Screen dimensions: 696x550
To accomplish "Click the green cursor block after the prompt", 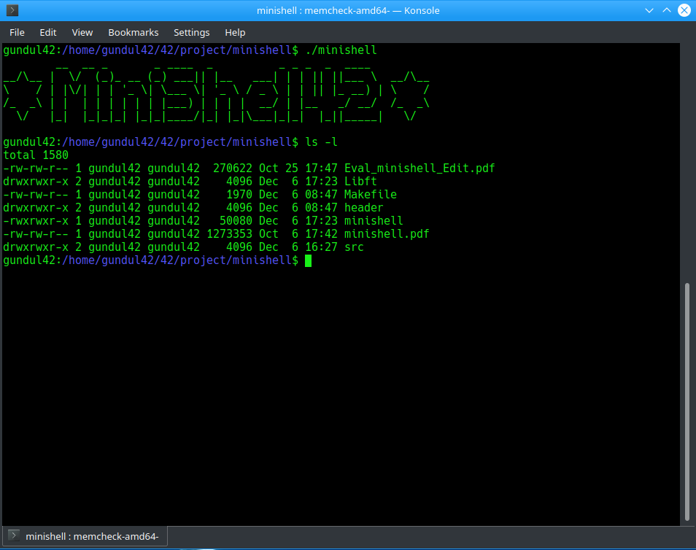I will (307, 260).
